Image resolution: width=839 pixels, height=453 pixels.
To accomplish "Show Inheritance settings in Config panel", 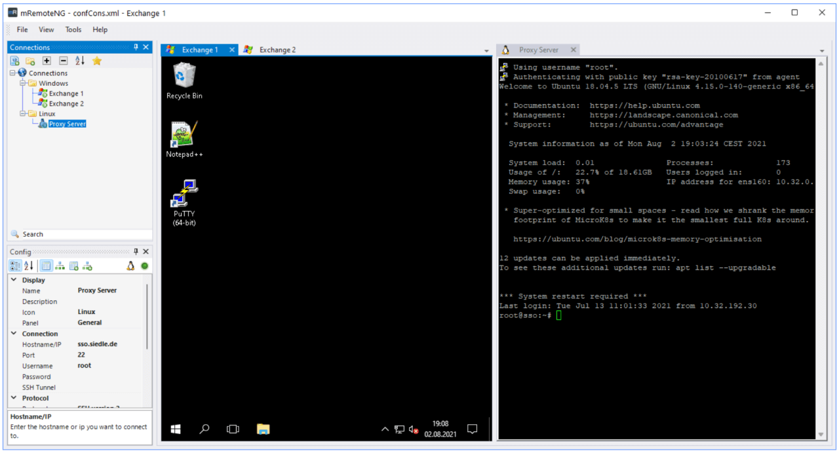I will click(x=60, y=266).
